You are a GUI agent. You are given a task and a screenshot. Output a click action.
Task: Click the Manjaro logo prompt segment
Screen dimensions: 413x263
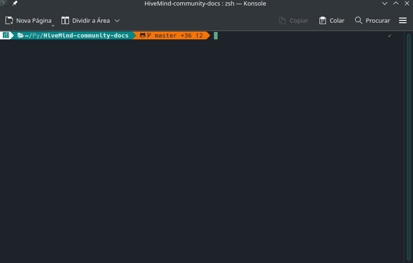[x=6, y=35]
